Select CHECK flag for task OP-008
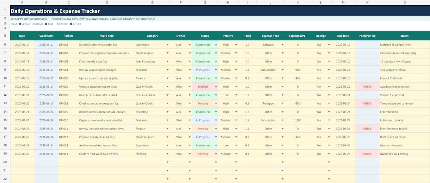 (367, 103)
